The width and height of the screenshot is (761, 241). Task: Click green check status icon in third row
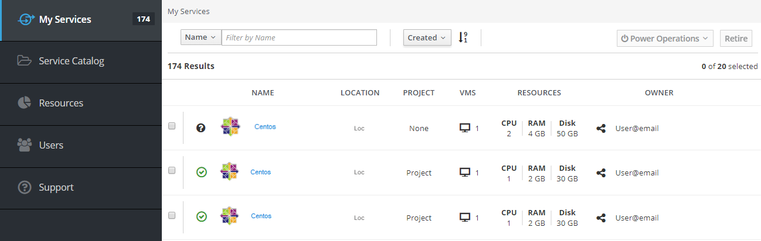202,217
